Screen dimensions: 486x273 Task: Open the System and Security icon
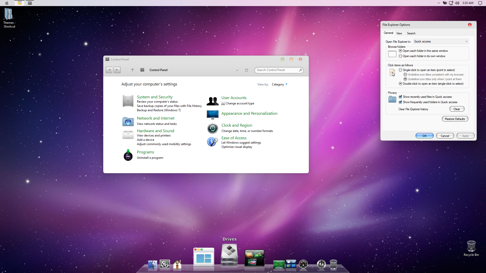(128, 101)
